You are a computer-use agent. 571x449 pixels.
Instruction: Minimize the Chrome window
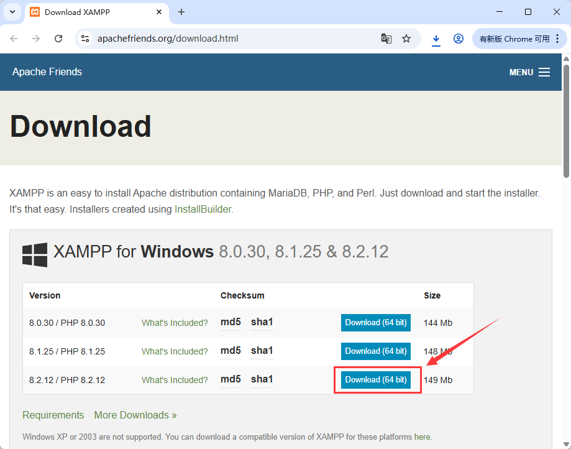click(500, 12)
